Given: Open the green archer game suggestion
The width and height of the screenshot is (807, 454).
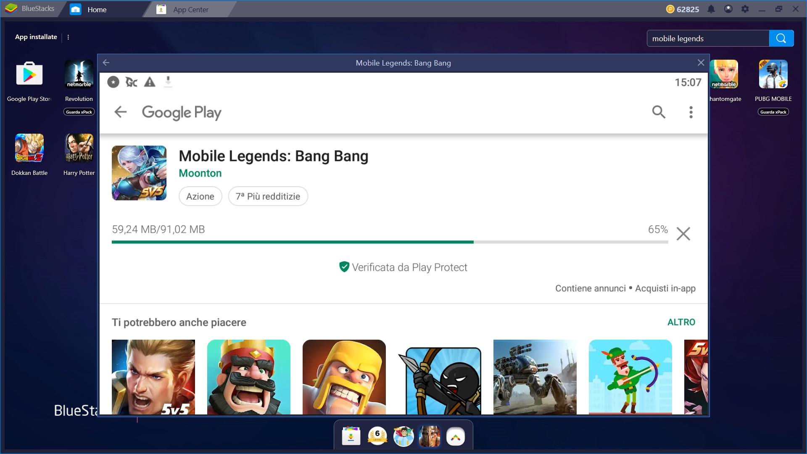Looking at the screenshot, I should (x=630, y=377).
